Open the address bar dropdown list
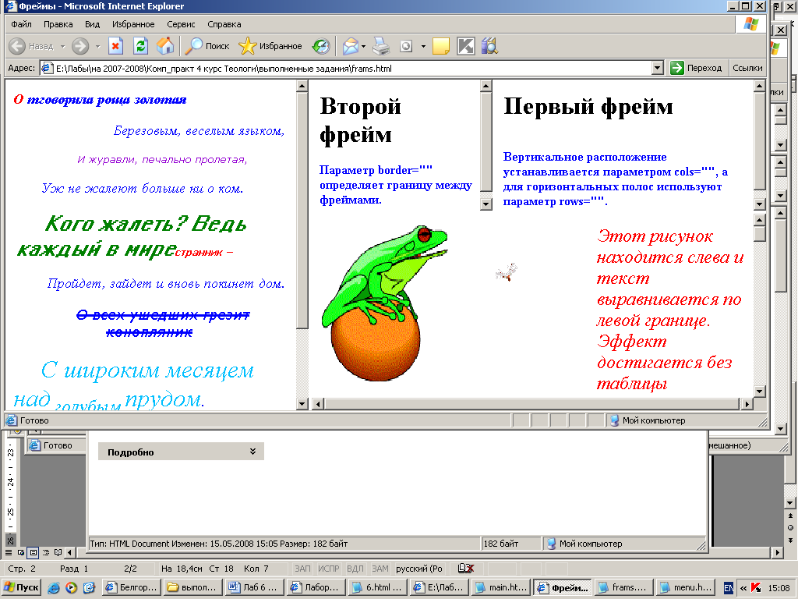Screen dimensions: 798x599 click(x=657, y=68)
